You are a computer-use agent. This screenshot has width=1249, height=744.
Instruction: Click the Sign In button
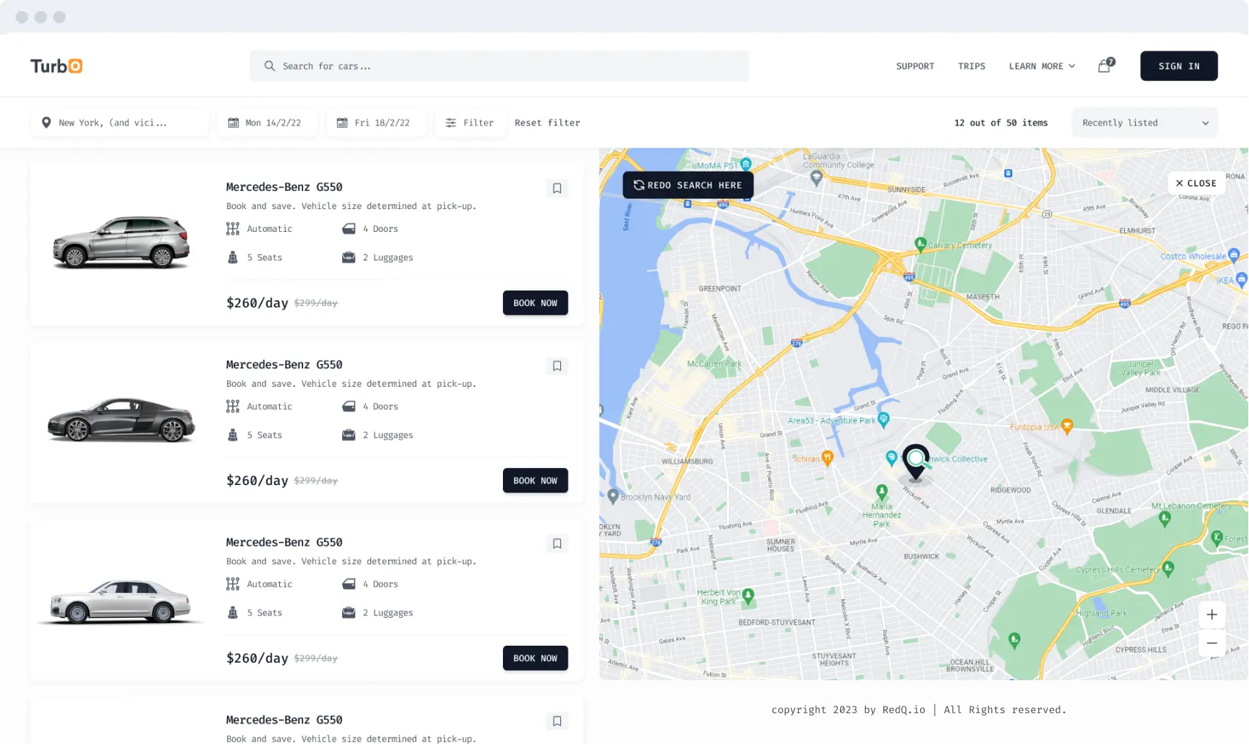point(1179,66)
